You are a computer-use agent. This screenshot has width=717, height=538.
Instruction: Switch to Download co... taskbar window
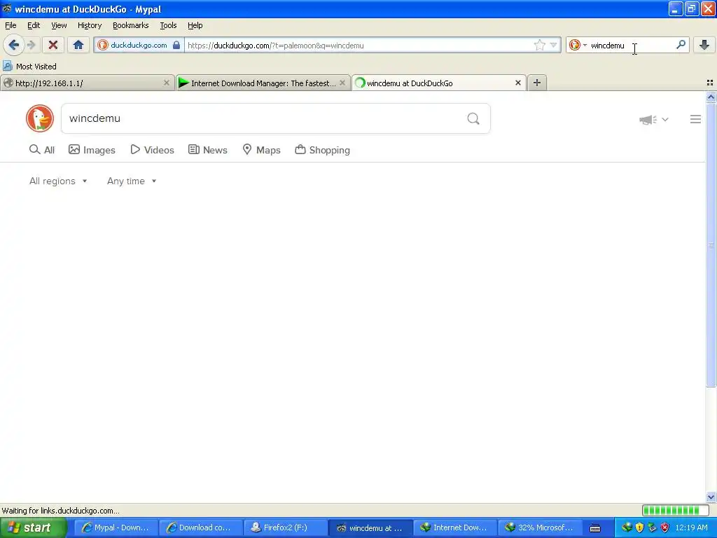(201, 527)
